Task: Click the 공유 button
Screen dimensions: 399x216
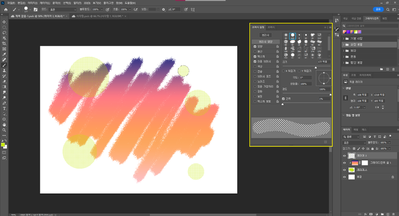Action: (x=378, y=9)
